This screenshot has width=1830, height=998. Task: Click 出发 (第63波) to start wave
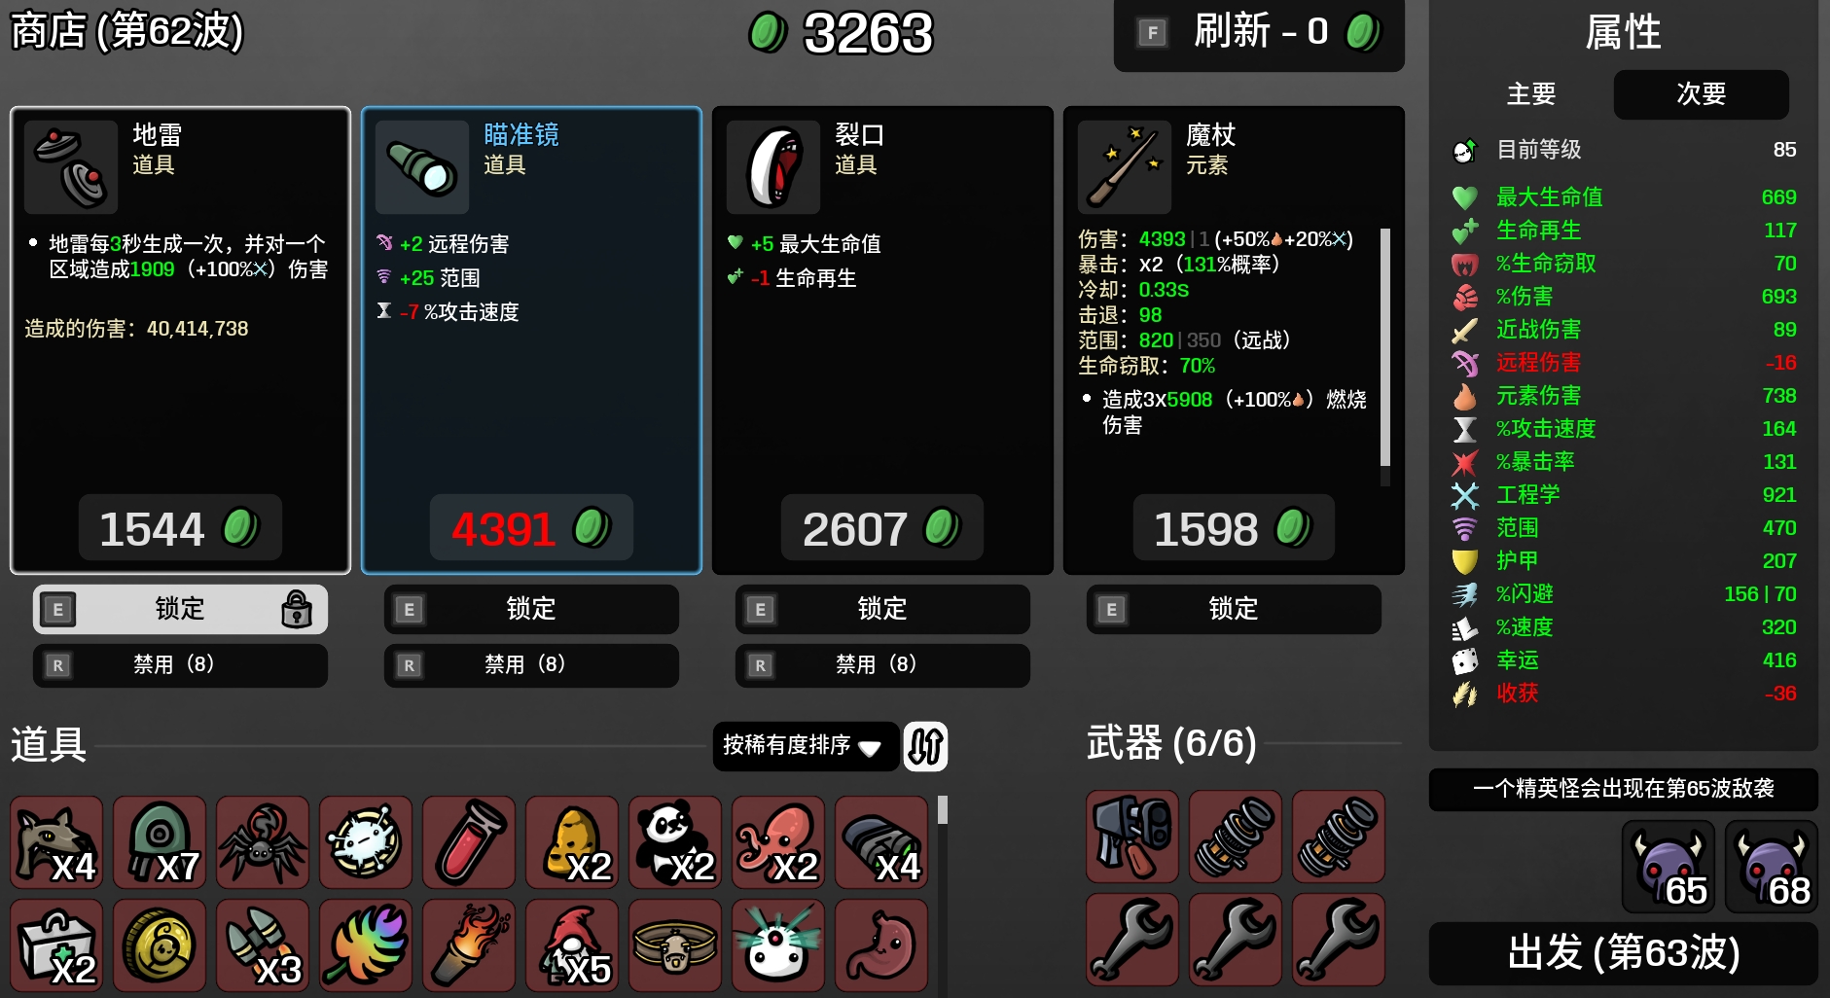(1623, 953)
